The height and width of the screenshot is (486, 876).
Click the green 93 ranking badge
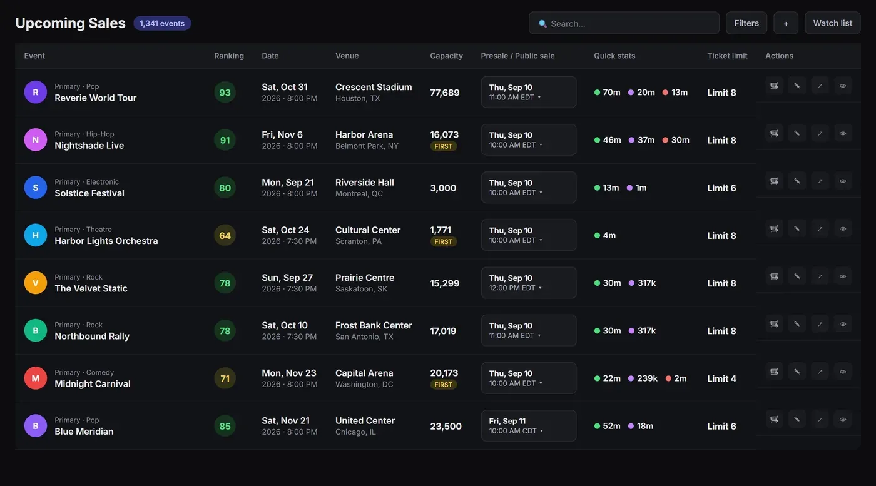[x=225, y=93]
